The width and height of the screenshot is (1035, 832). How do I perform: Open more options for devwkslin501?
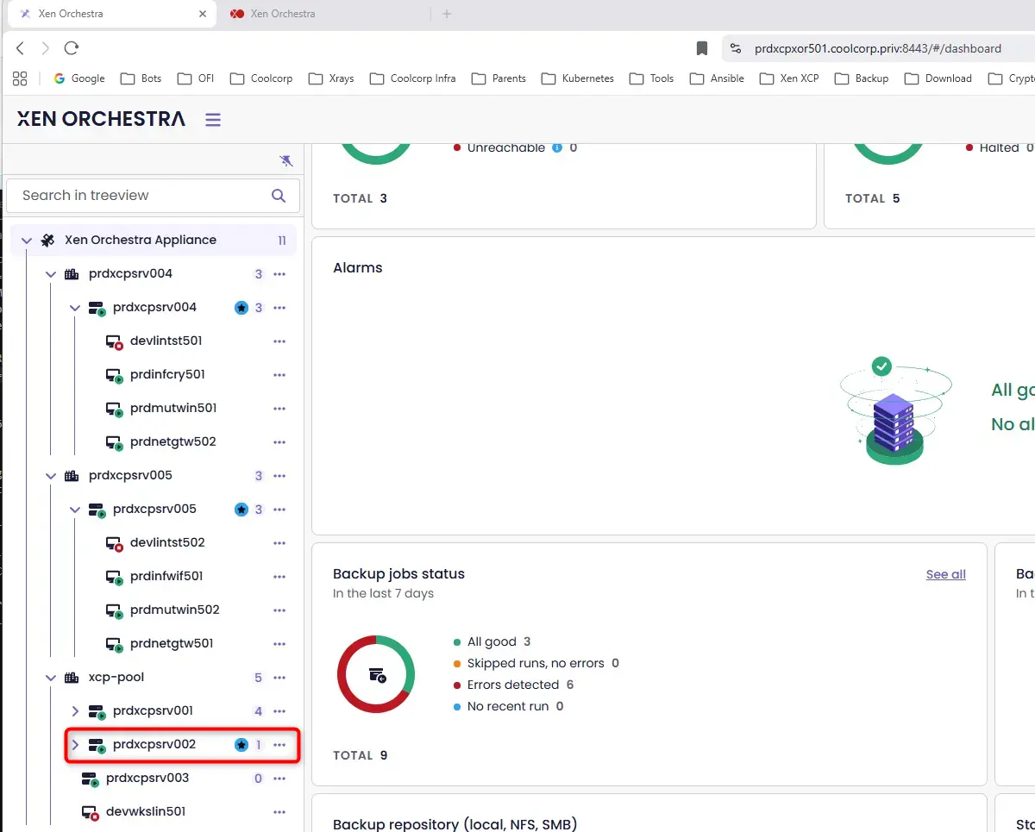click(279, 812)
